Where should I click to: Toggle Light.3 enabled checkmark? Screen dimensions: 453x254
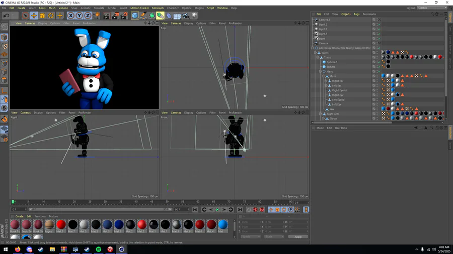(380, 25)
